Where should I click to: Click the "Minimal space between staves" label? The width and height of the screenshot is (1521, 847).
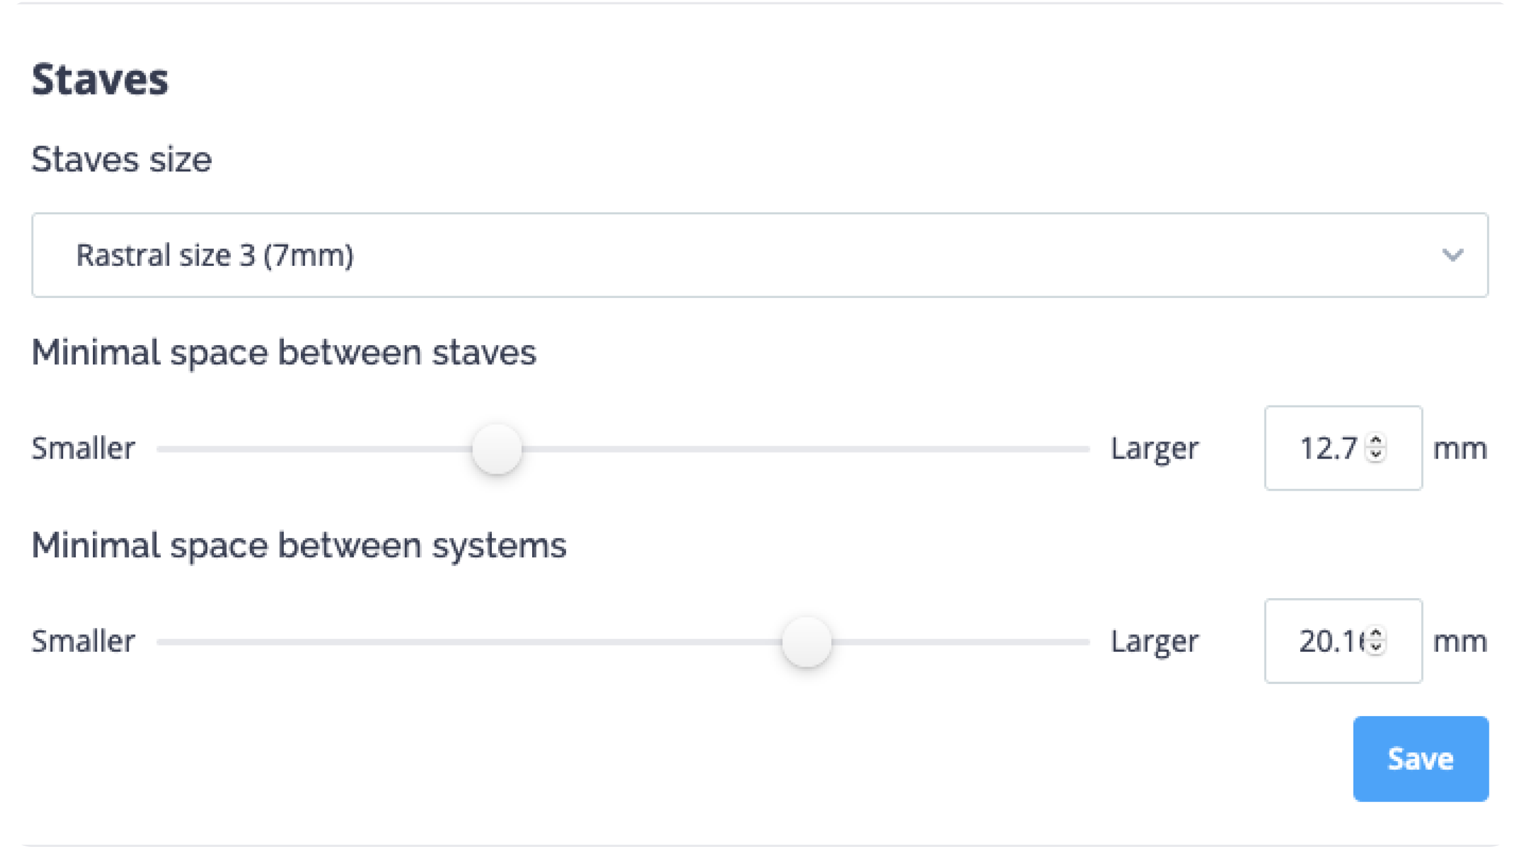(x=283, y=353)
